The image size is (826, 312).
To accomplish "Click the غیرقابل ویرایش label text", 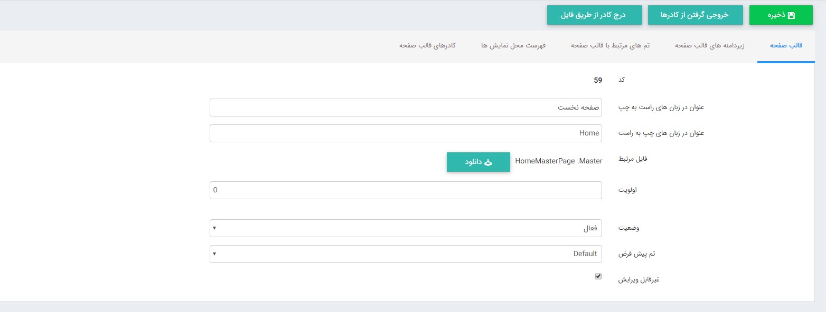I will 639,279.
